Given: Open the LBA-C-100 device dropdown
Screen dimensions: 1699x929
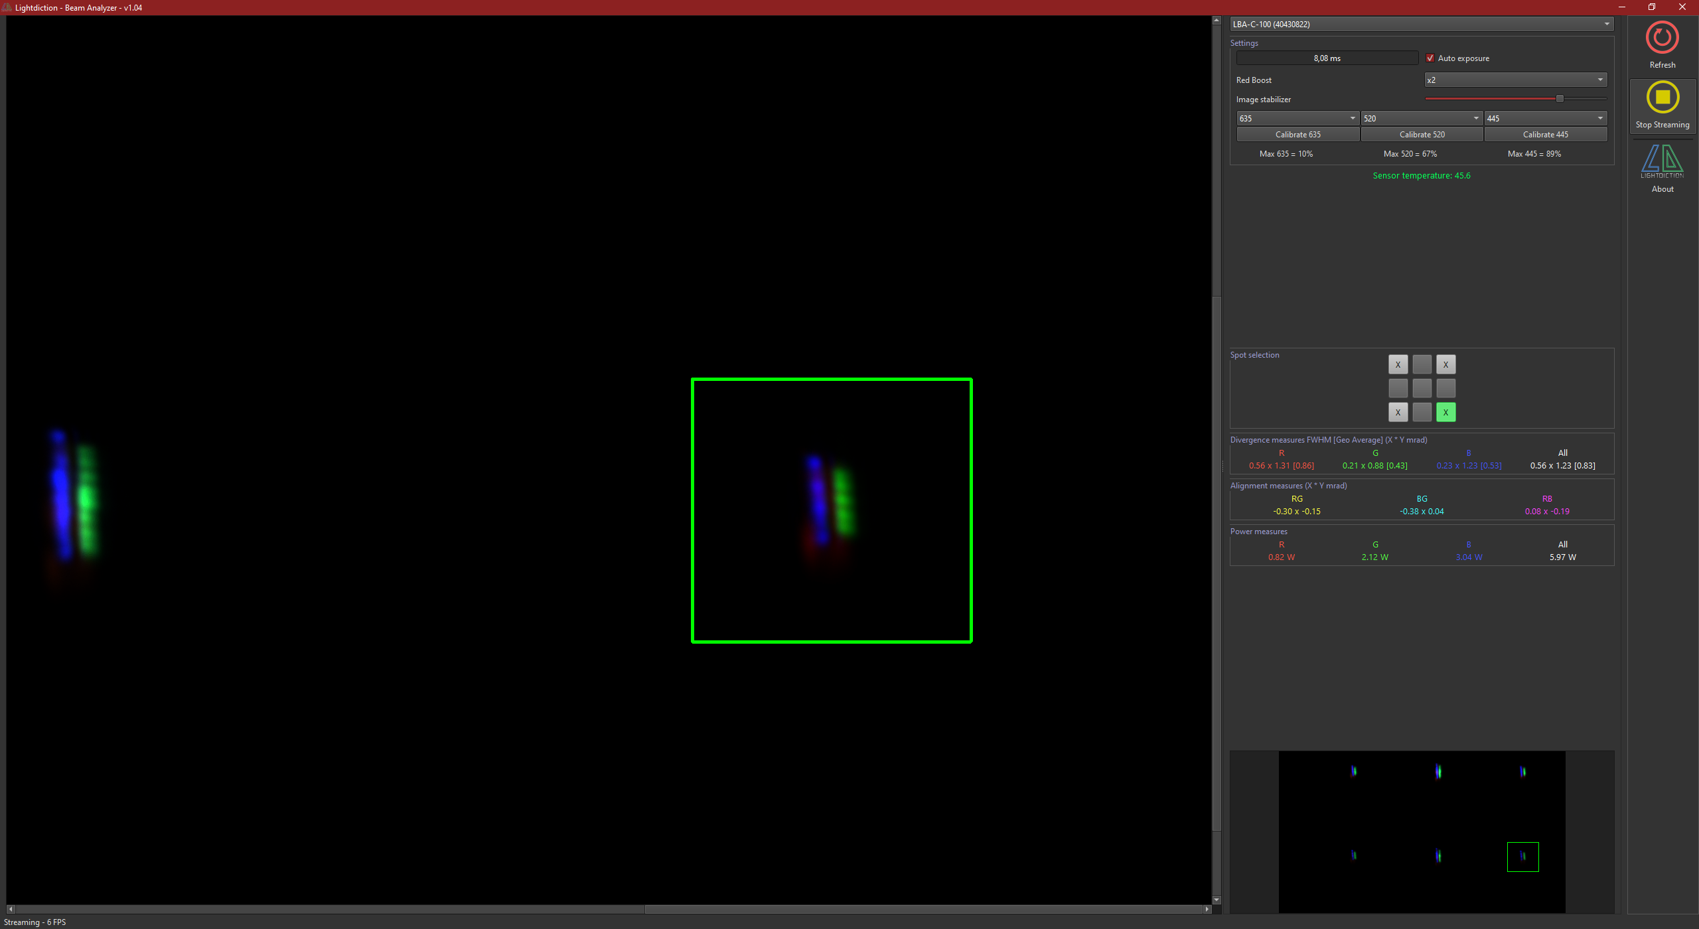Looking at the screenshot, I should click(1421, 25).
